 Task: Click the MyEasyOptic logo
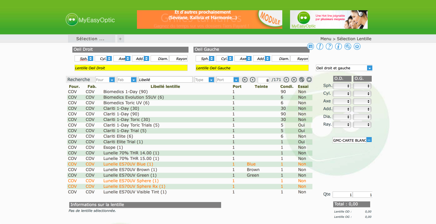(90, 20)
